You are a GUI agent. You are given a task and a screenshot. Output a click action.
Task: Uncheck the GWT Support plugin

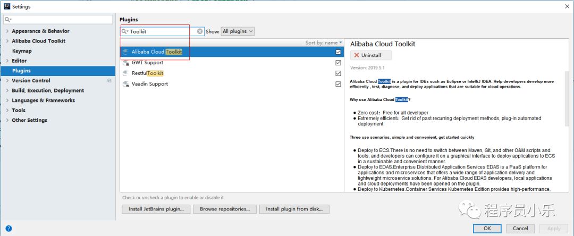click(338, 63)
